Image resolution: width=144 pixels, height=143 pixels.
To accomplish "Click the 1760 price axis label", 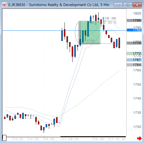I will [137, 70].
